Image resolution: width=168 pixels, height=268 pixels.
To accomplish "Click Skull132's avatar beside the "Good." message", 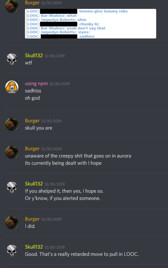I will [12, 250].
